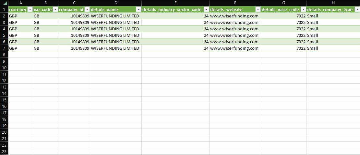Click the currency header cell
Image resolution: width=360 pixels, height=155 pixels.
21,10
